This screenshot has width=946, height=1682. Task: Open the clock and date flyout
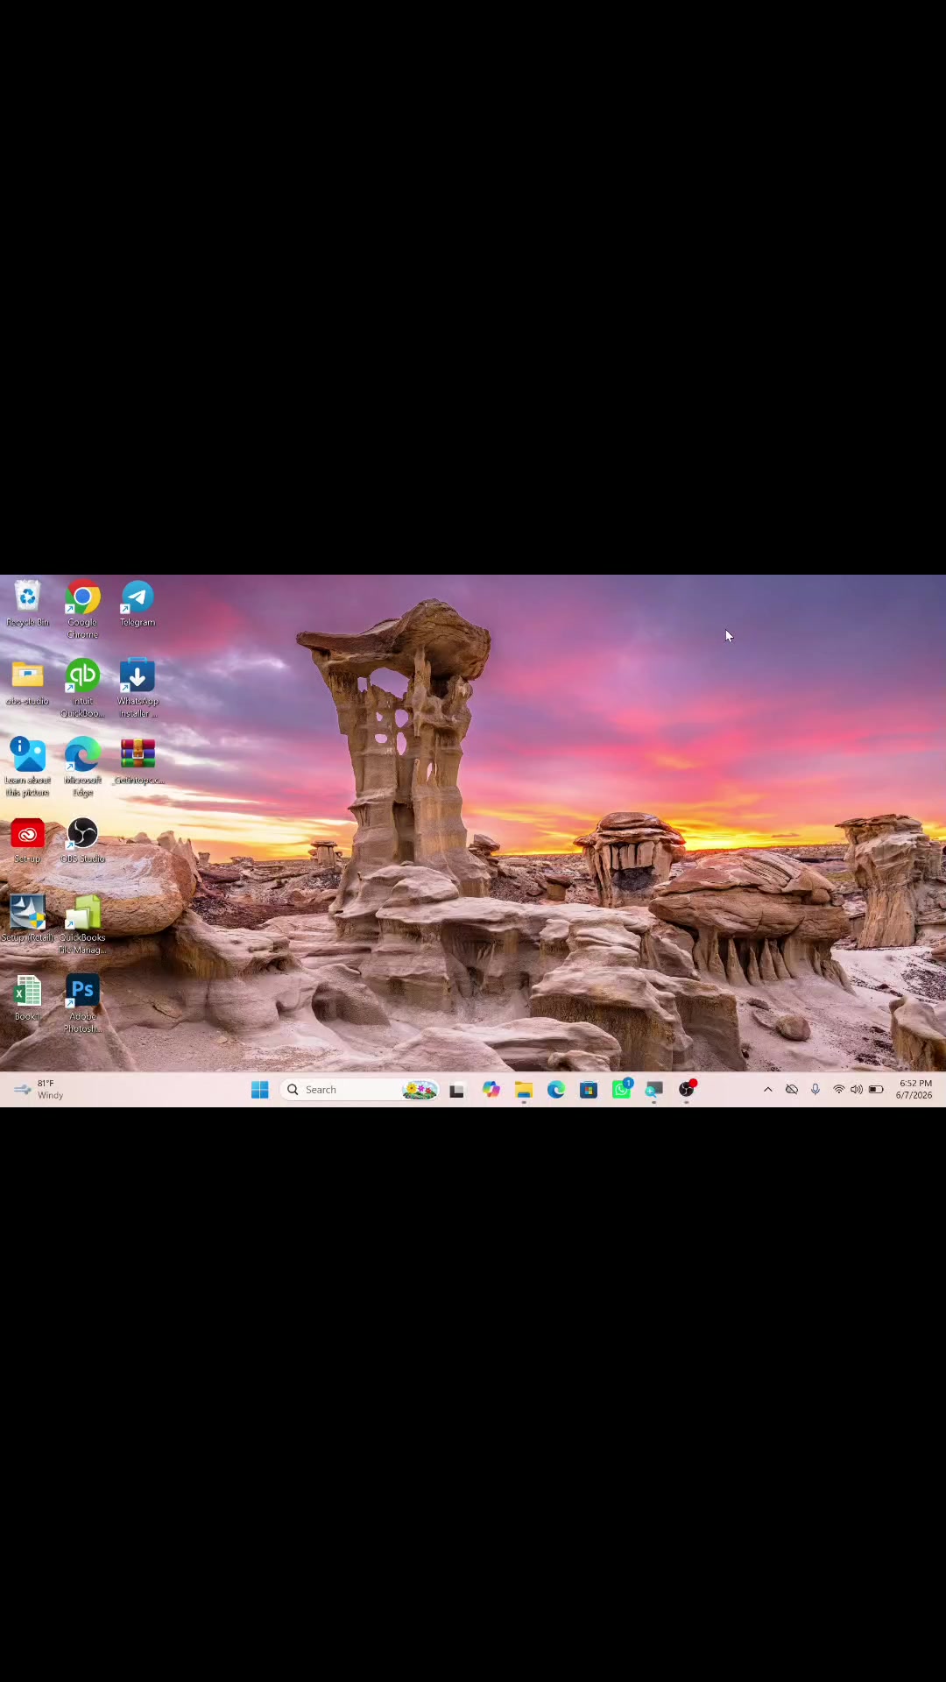pyautogui.click(x=914, y=1090)
